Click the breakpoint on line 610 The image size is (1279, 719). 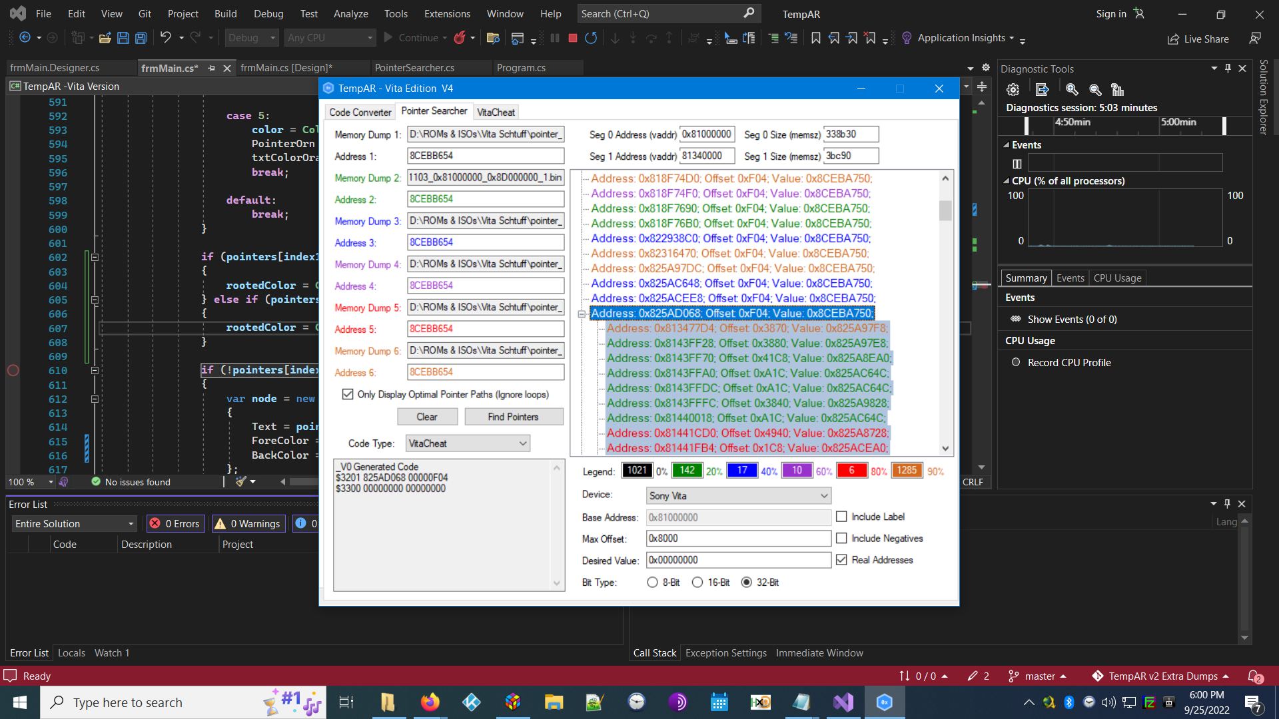tap(13, 371)
